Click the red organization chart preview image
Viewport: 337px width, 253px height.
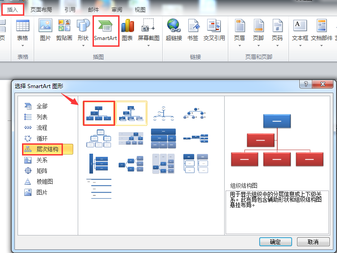click(277, 140)
